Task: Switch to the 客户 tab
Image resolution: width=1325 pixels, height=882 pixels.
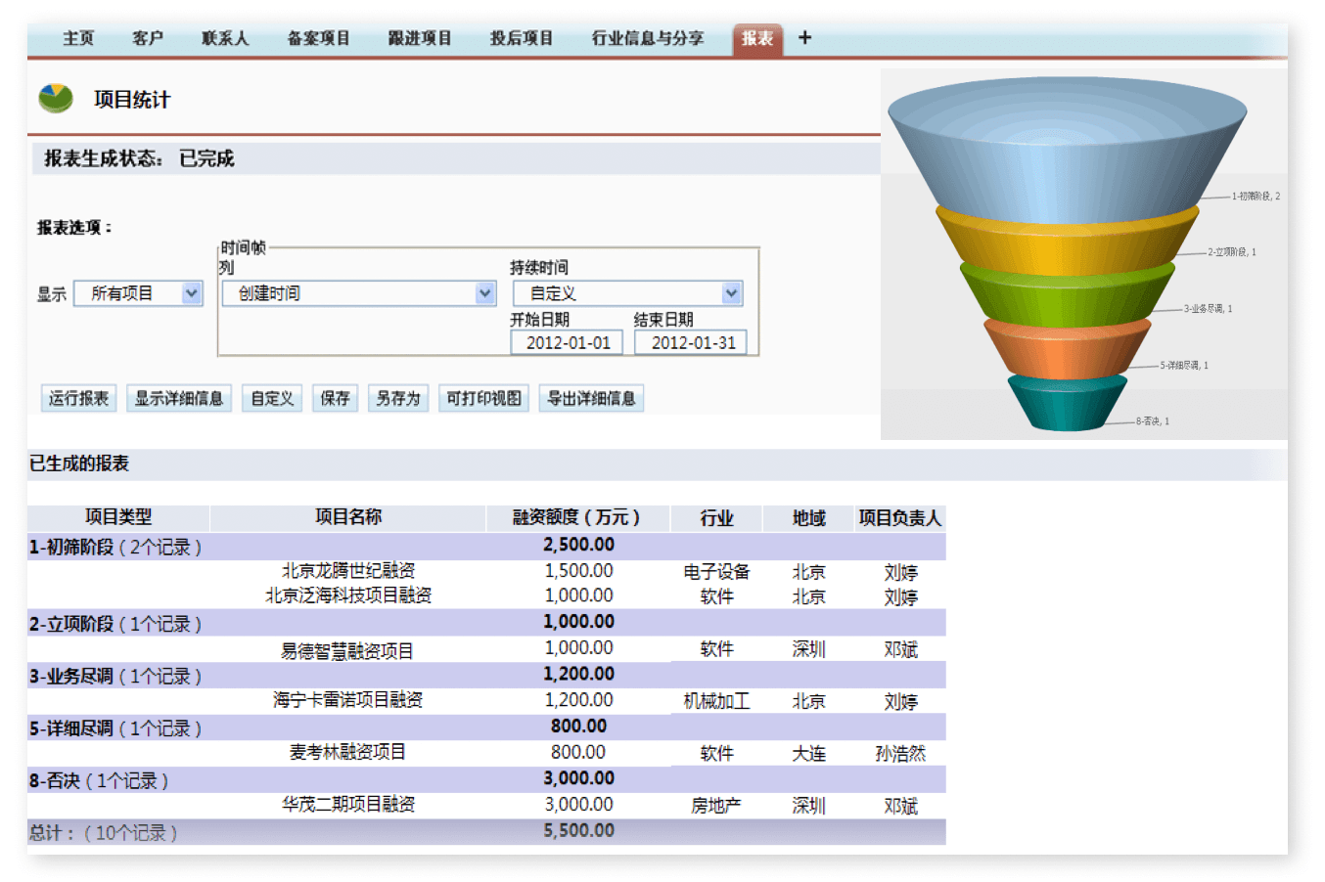Action: pos(148,38)
